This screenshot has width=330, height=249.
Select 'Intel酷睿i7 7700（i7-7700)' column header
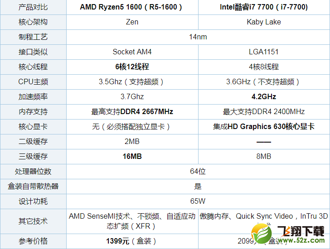264,7
